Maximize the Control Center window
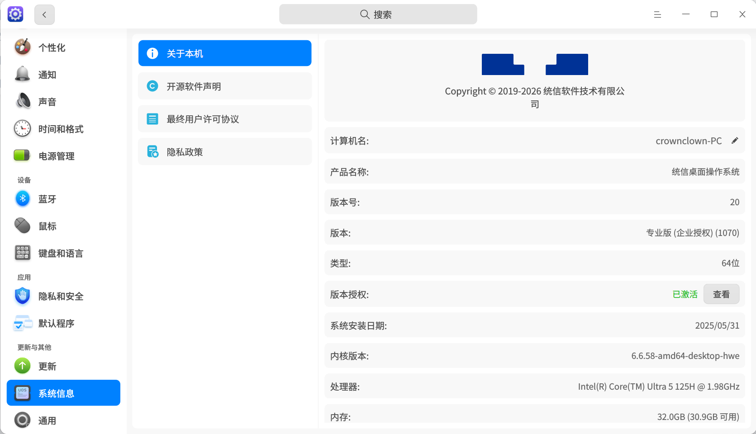Screen dimensions: 756x434 click(x=714, y=14)
